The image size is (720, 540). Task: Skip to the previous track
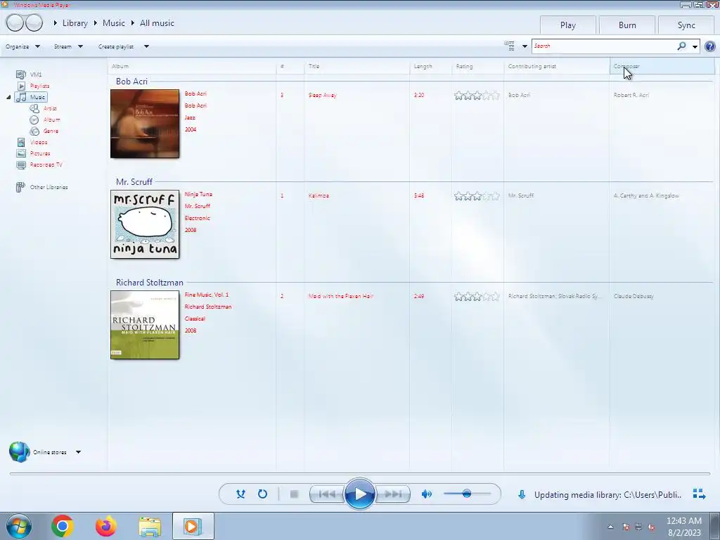[327, 494]
